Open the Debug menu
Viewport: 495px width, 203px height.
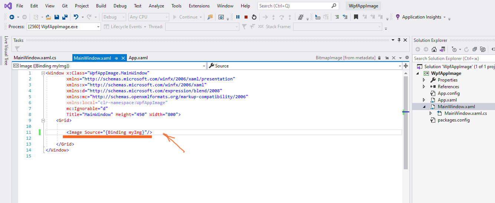point(120,6)
